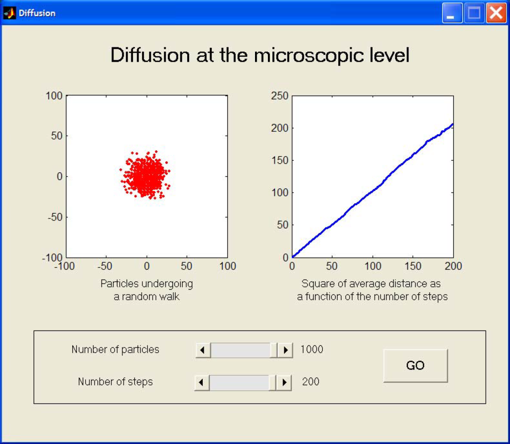The width and height of the screenshot is (510, 444).
Task: Maximize the Diffusion window
Action: click(474, 13)
